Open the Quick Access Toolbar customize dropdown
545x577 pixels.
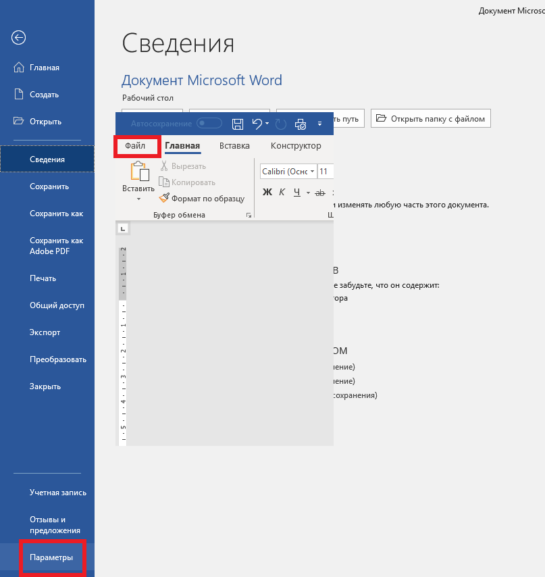click(x=320, y=124)
